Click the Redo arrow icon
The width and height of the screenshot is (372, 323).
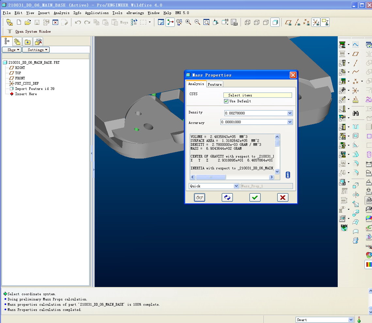pos(87,22)
